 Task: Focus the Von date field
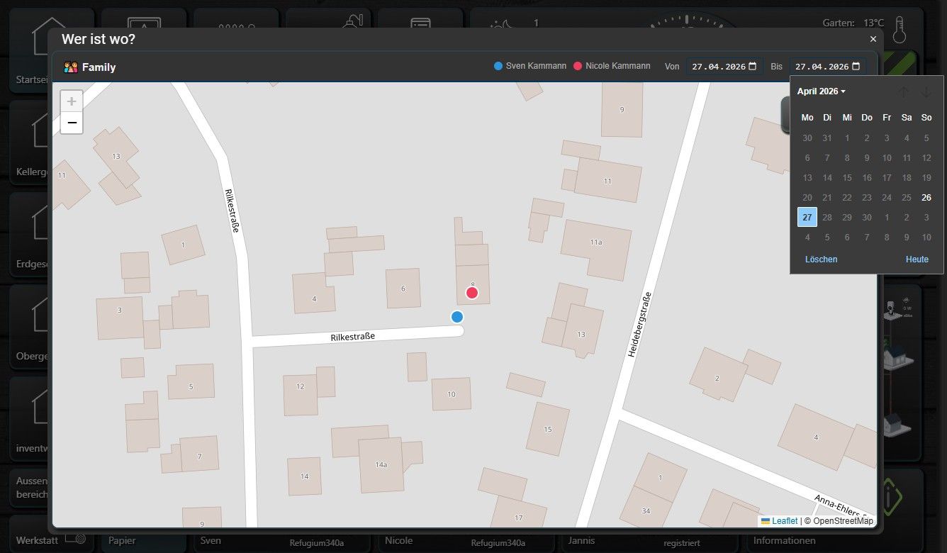tap(724, 67)
